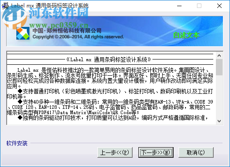Screen dimensions: 230x167
Task: Click the 自述文本 heading in banner
Action: coord(186,35)
